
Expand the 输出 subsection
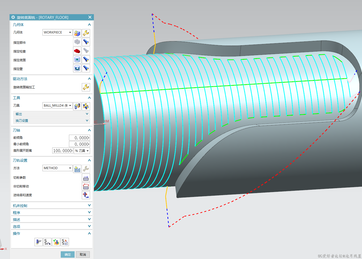coord(51,114)
